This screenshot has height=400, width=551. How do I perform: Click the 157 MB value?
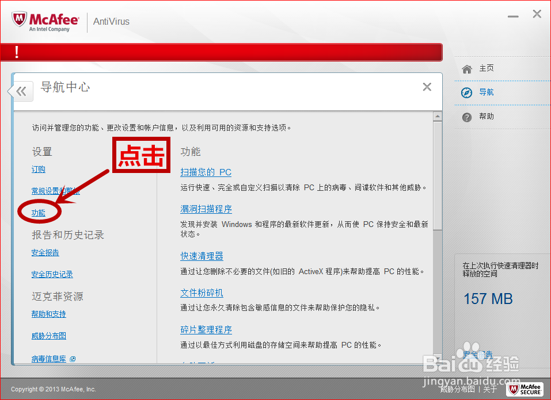(488, 299)
